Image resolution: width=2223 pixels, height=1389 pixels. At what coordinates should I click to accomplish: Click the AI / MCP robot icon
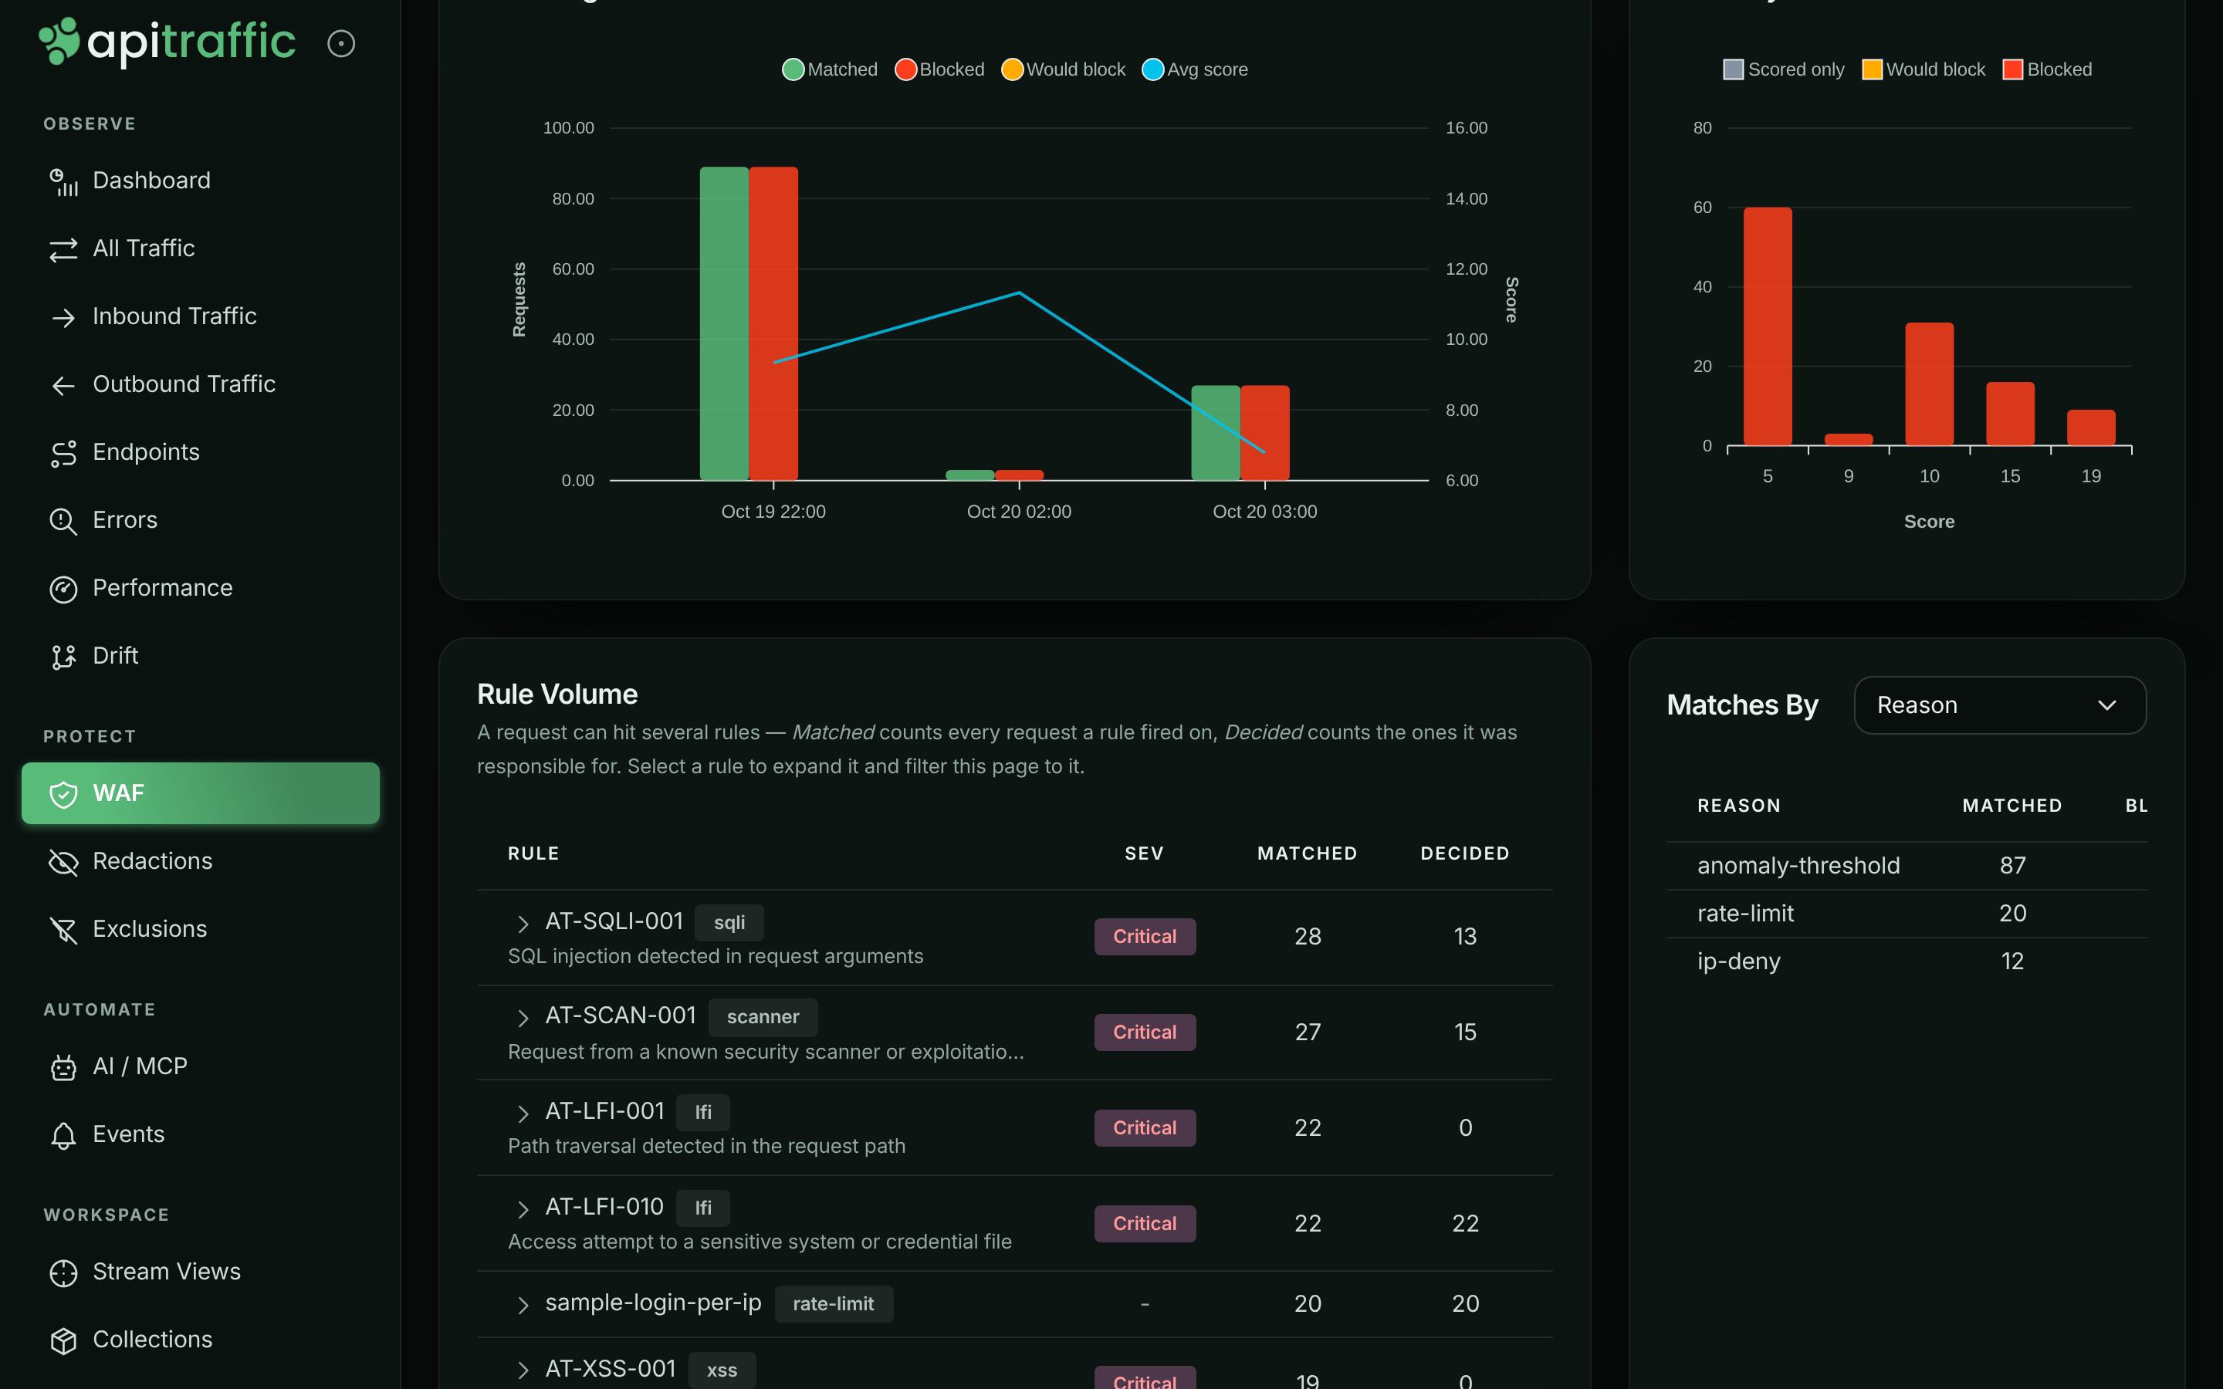point(63,1067)
